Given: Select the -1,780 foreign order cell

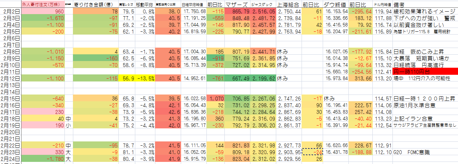Looking at the screenshot, I should tap(43, 159).
